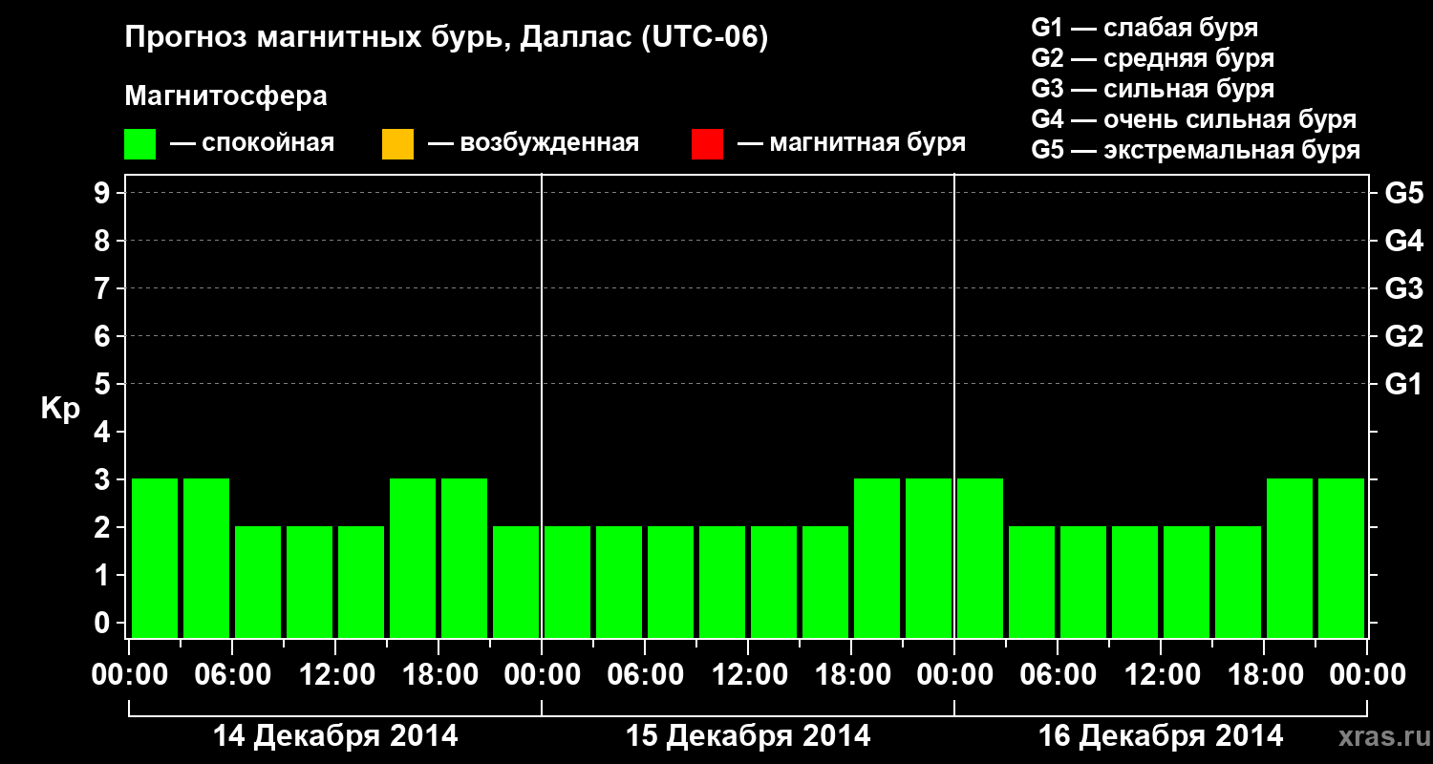The width and height of the screenshot is (1433, 764).
Task: Click the first Kp 3 bar on 14 December
Action: [155, 558]
